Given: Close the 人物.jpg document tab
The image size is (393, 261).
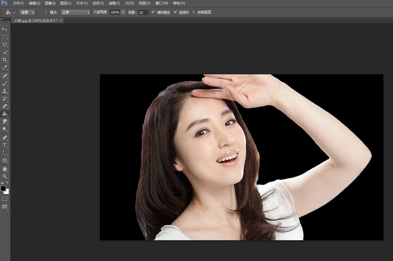Looking at the screenshot, I should pyautogui.click(x=61, y=20).
